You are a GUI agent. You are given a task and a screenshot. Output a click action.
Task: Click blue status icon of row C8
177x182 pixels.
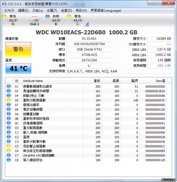(9, 160)
